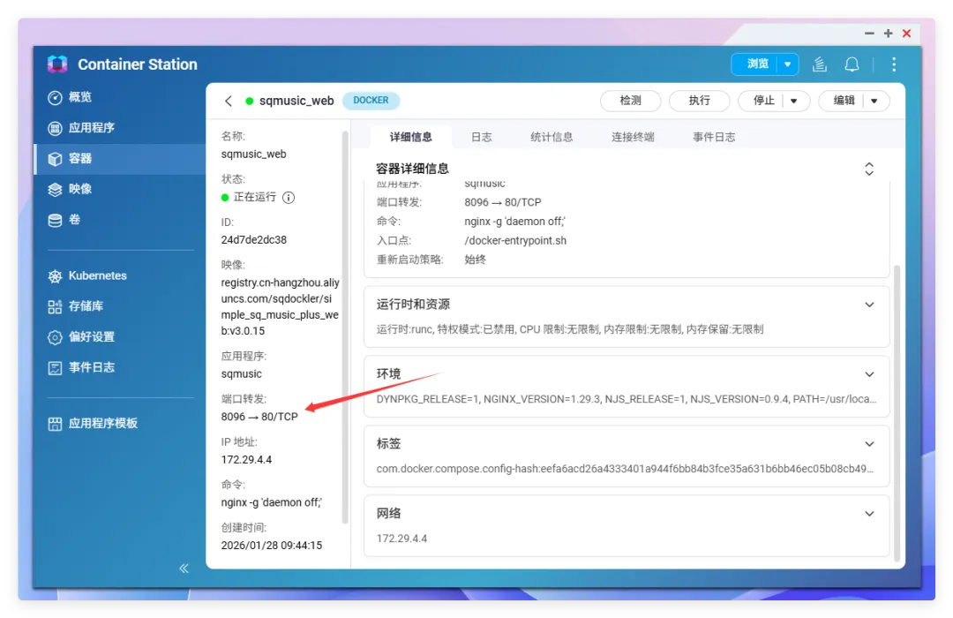This screenshot has width=953, height=618.
Task: Click the creation time 2026/01/28 09:44:15
Action: (x=272, y=546)
